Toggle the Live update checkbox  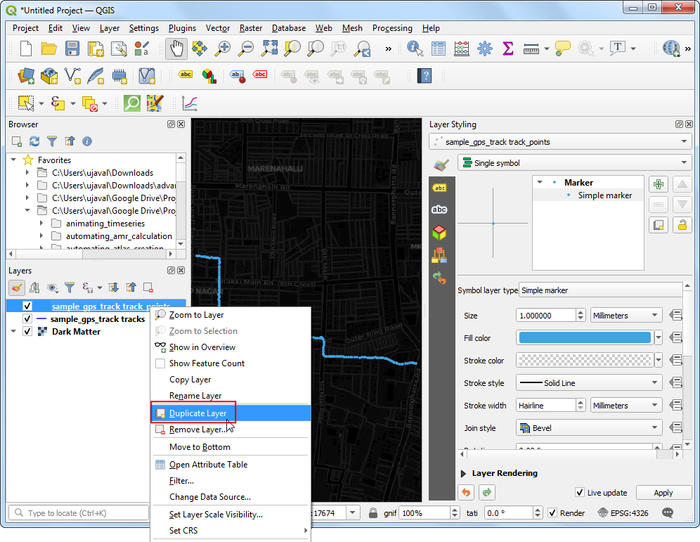pyautogui.click(x=580, y=493)
